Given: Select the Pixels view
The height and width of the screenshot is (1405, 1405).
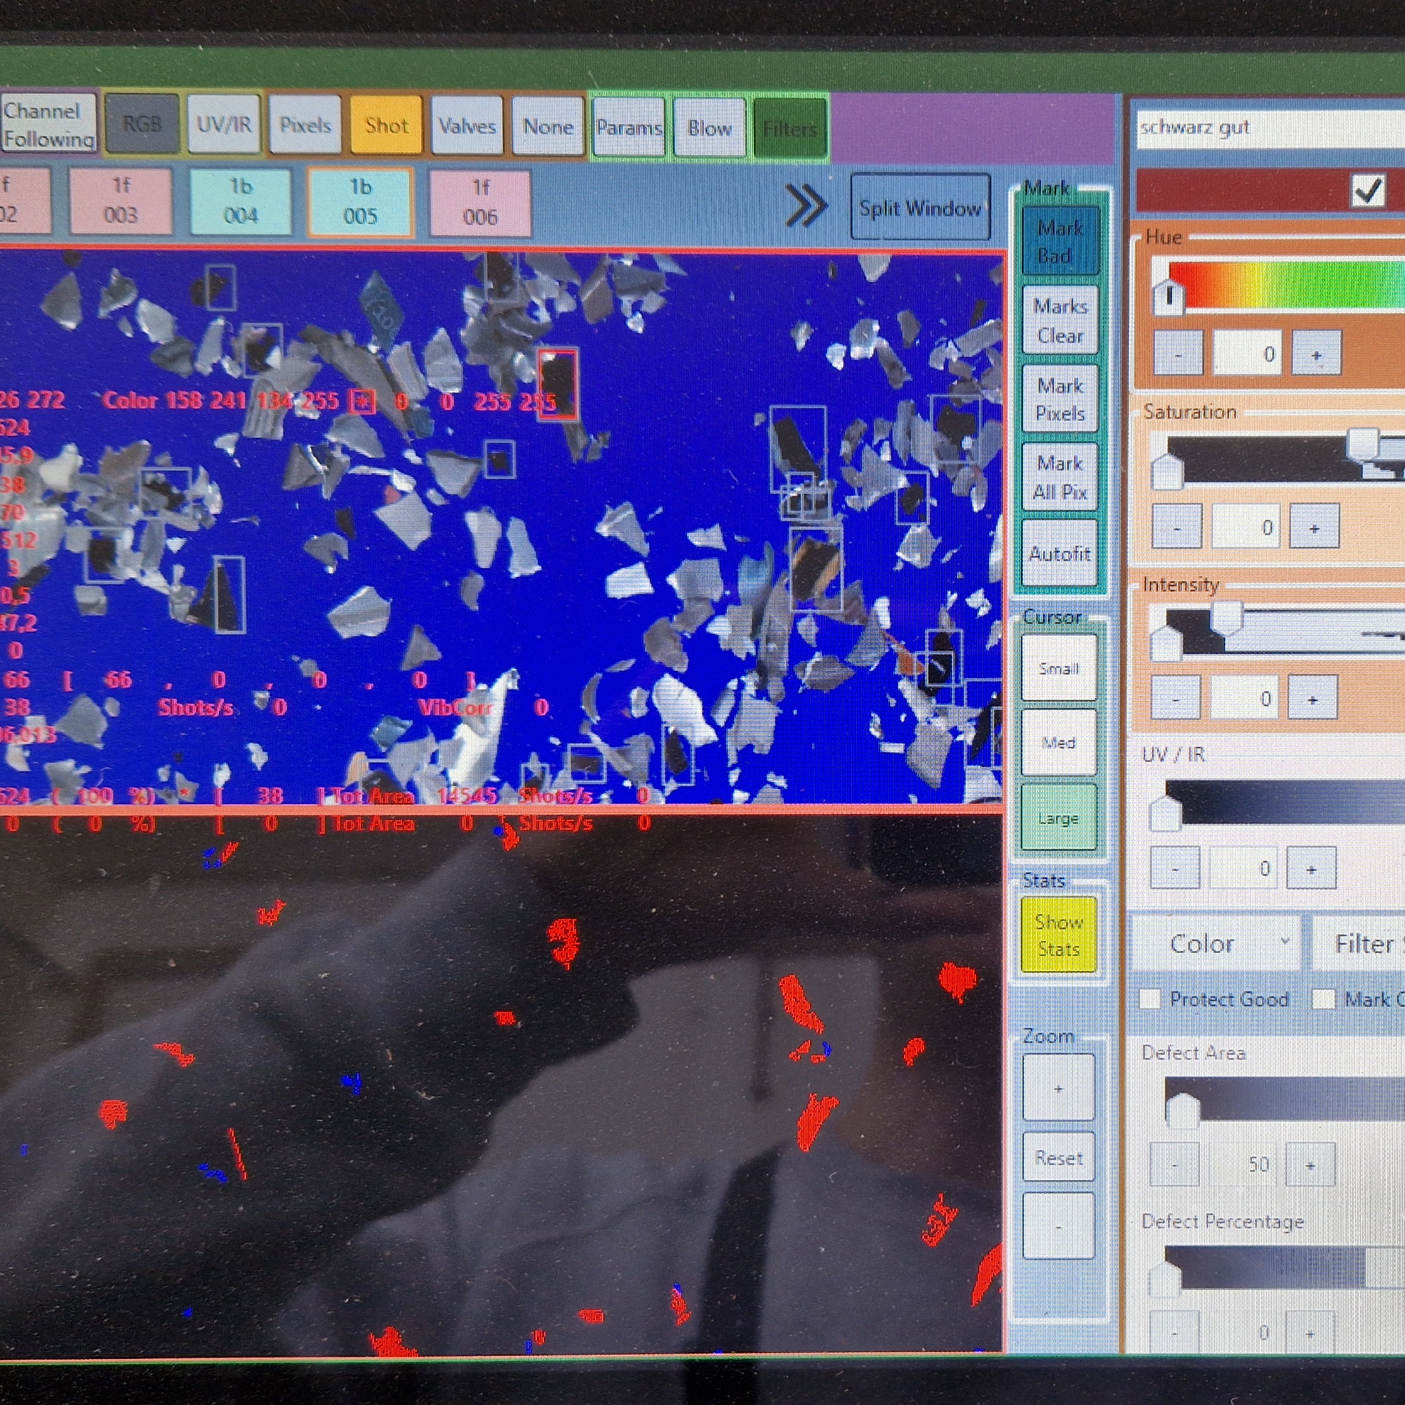Looking at the screenshot, I should tap(305, 125).
